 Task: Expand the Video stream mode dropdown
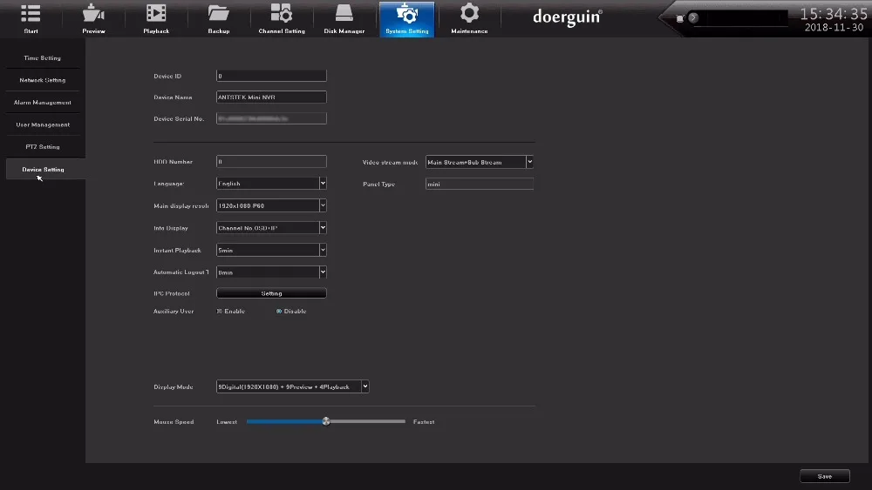pyautogui.click(x=529, y=162)
